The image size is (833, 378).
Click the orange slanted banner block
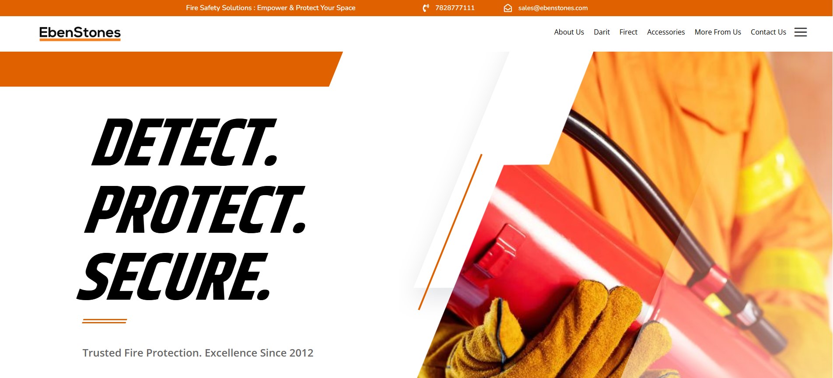click(x=171, y=69)
